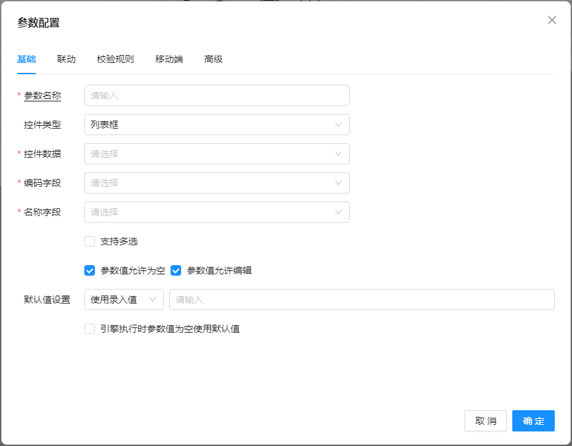Viewport: 572px width, 446px height.
Task: Uncheck 参数值允许为空 checkbox
Action: (x=90, y=270)
